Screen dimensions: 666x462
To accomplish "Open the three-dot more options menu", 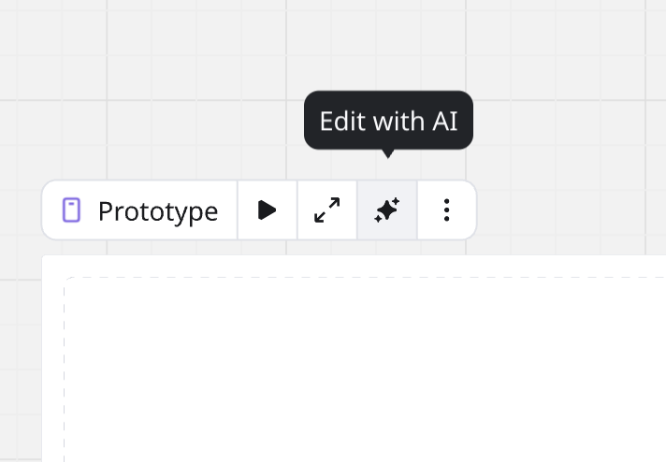I will pyautogui.click(x=447, y=210).
